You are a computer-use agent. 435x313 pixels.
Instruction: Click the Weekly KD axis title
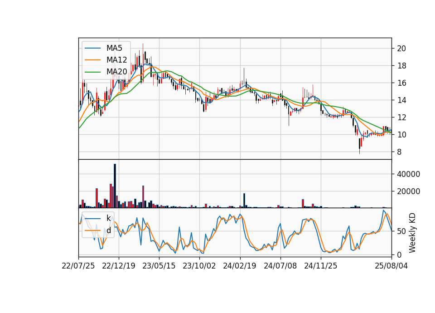click(412, 233)
